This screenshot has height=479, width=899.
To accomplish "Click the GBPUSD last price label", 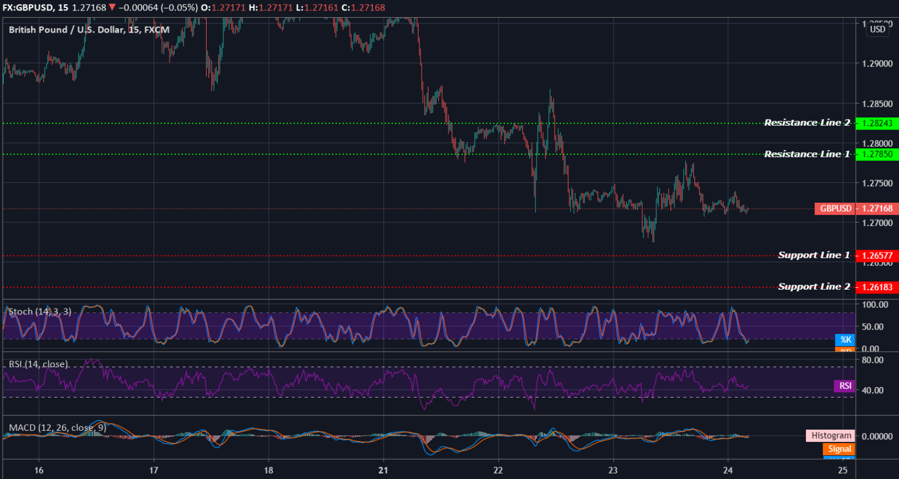I will pyautogui.click(x=835, y=209).
